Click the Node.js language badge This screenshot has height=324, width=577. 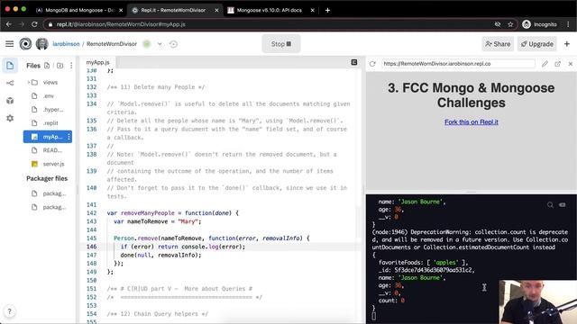click(x=147, y=44)
